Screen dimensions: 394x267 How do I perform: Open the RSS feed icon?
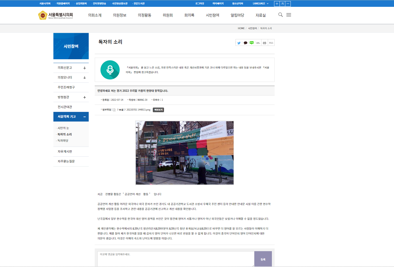pyautogui.click(x=271, y=43)
